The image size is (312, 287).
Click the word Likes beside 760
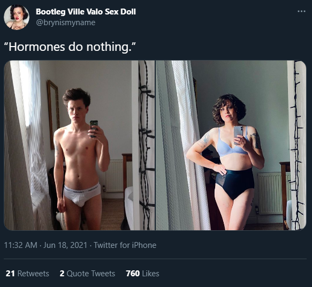point(150,274)
